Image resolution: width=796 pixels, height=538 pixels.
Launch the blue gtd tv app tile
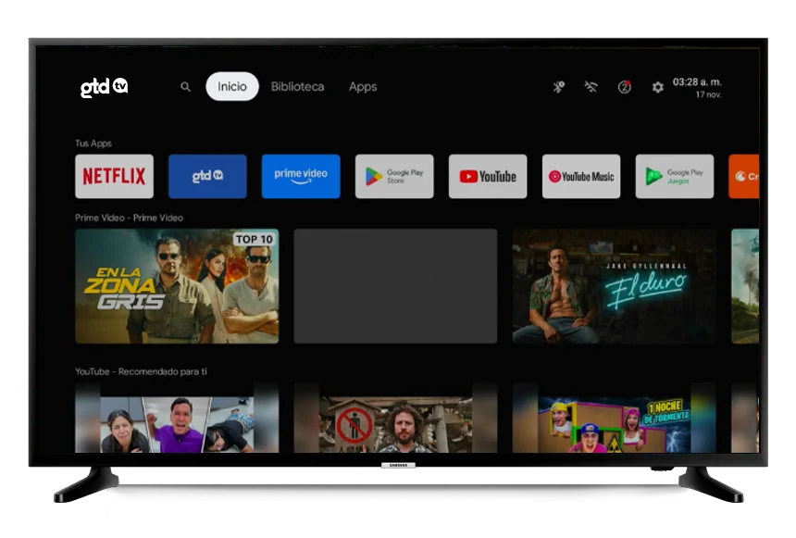207,176
